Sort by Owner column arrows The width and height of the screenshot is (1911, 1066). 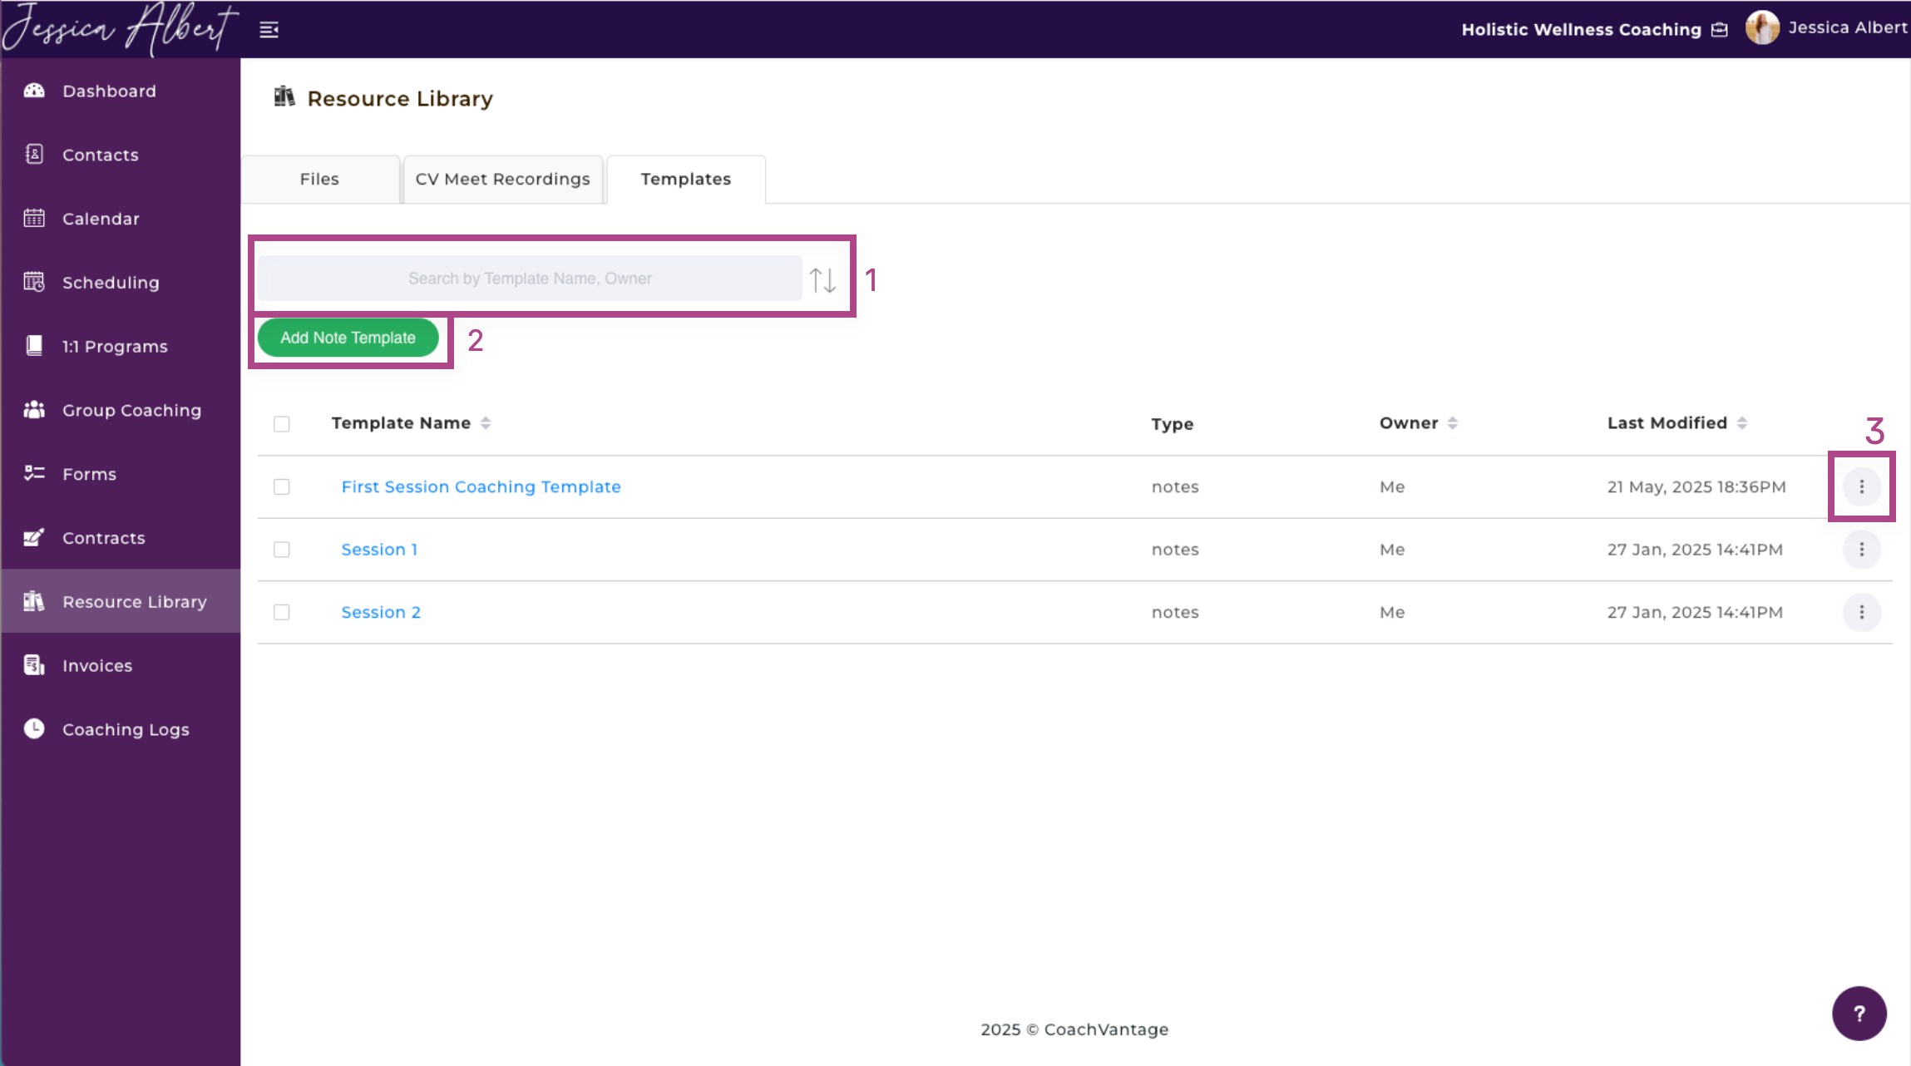[1452, 423]
